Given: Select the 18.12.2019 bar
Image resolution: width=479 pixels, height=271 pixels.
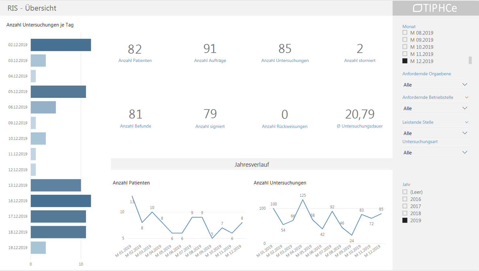Looking at the screenshot, I should (58, 232).
